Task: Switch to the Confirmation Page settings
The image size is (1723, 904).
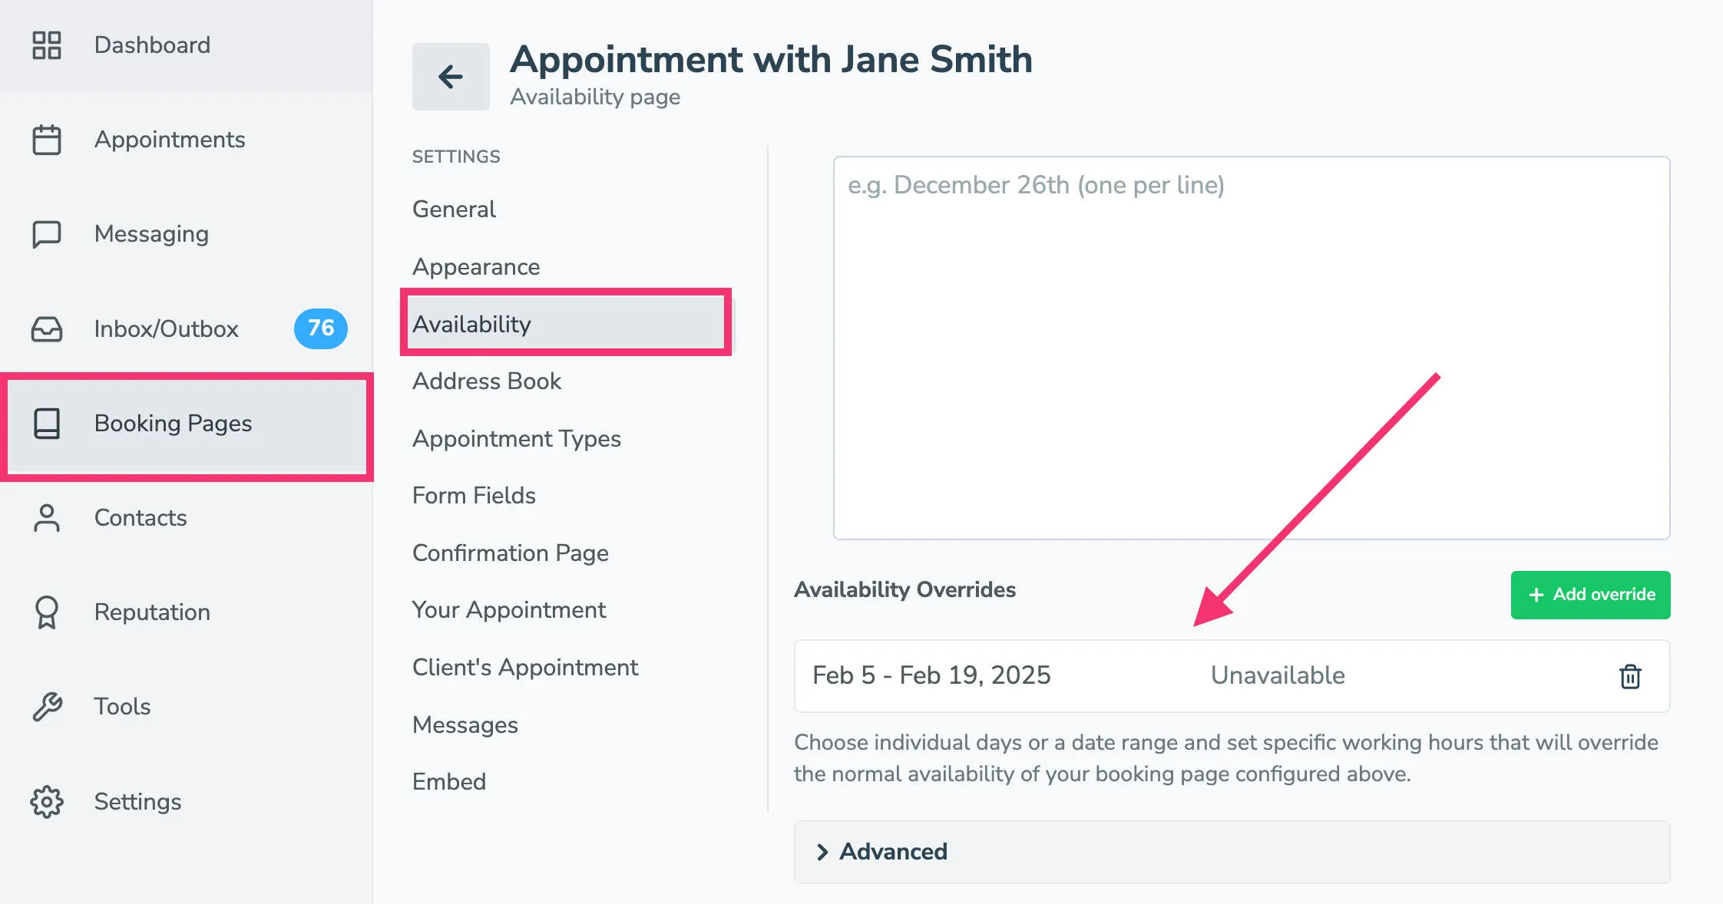Action: (510, 553)
